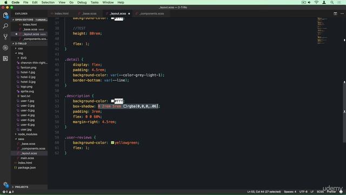Click the minimap code overview
346x195 pixels.
point(322,31)
